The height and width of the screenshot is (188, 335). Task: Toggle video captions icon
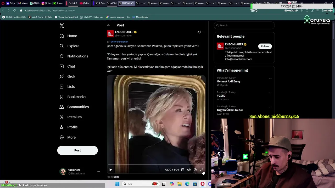pos(183,170)
